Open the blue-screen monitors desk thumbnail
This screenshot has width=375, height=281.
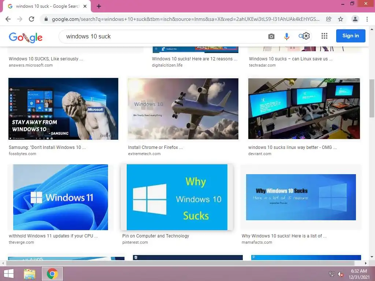pos(304,108)
